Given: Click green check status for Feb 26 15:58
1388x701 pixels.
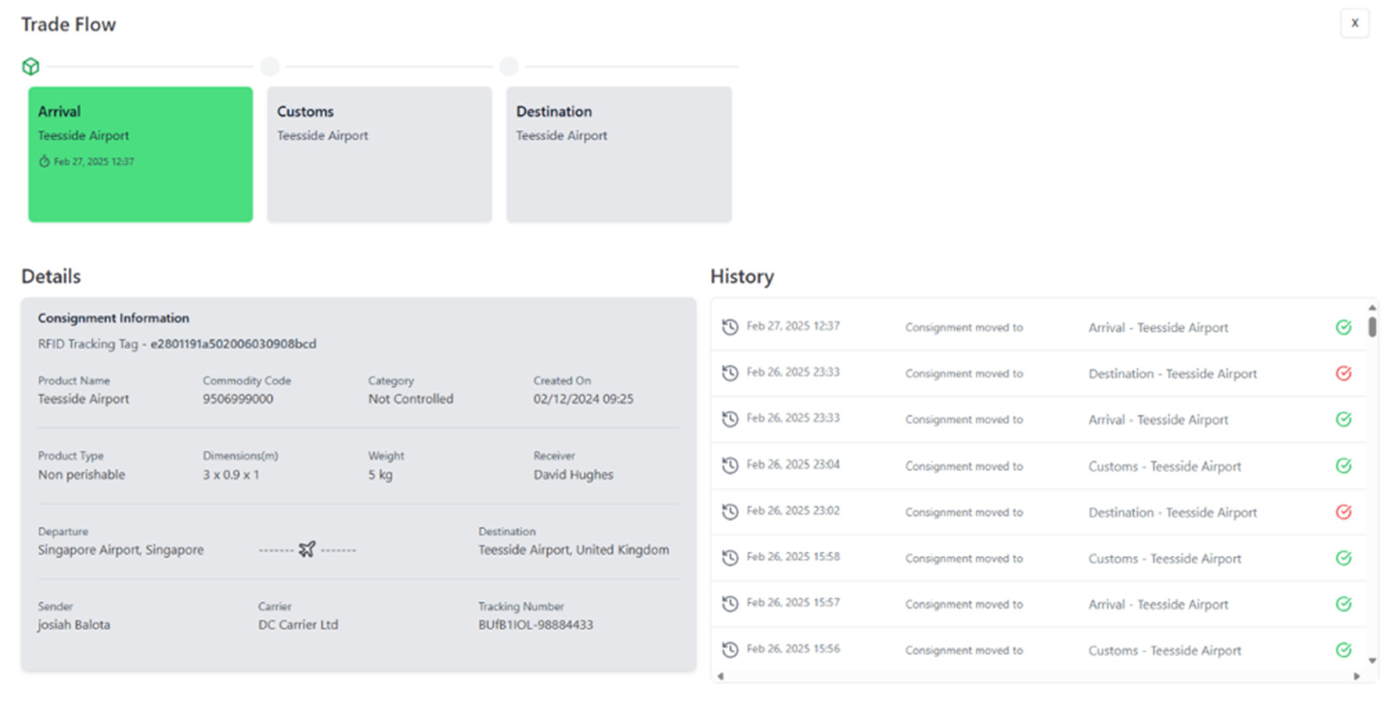Looking at the screenshot, I should (x=1344, y=558).
